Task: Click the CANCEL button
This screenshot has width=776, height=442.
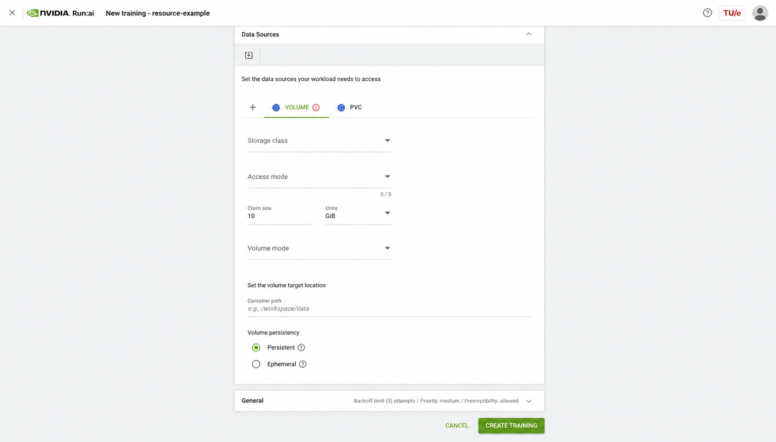Action: click(456, 426)
